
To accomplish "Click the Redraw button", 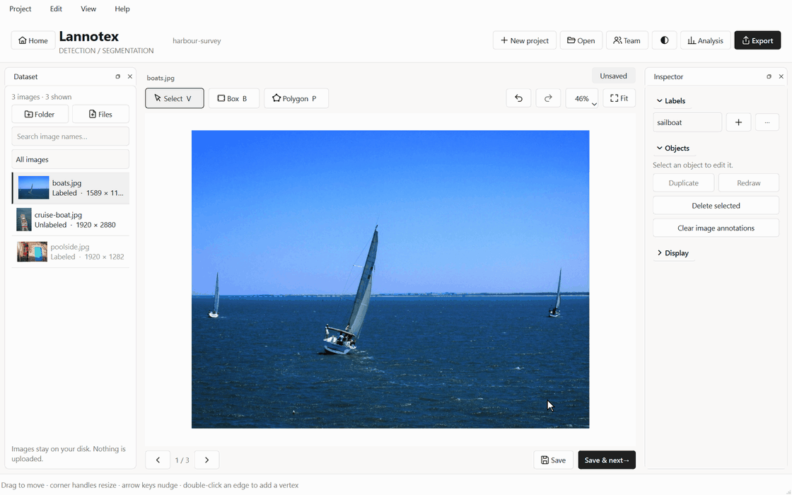I will (749, 183).
